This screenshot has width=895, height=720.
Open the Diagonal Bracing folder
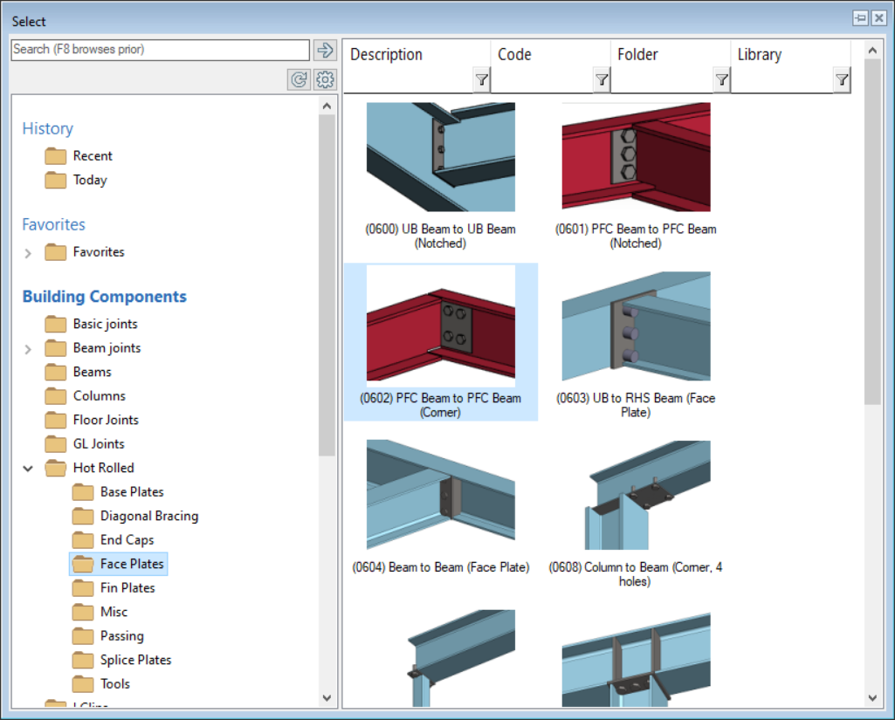point(148,516)
